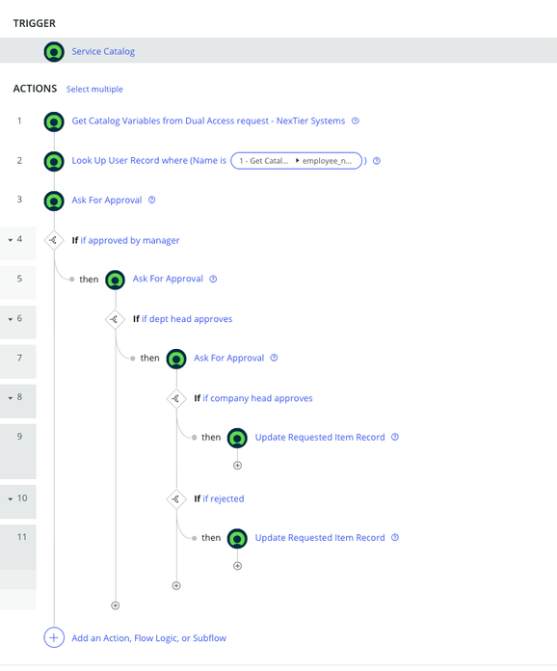Screen dimensions: 557x671
Task: Select step number 11 row
Action: (18, 547)
